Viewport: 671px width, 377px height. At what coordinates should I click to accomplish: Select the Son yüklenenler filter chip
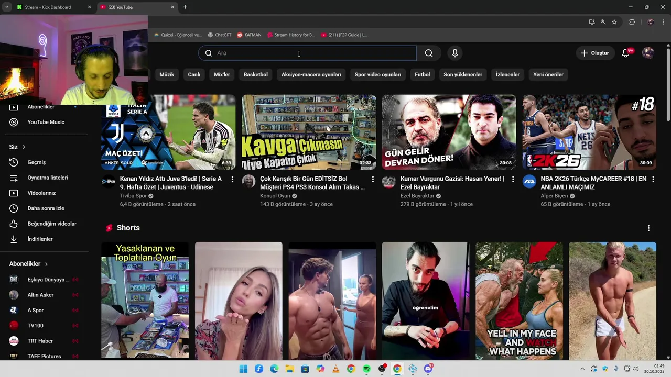(x=463, y=74)
